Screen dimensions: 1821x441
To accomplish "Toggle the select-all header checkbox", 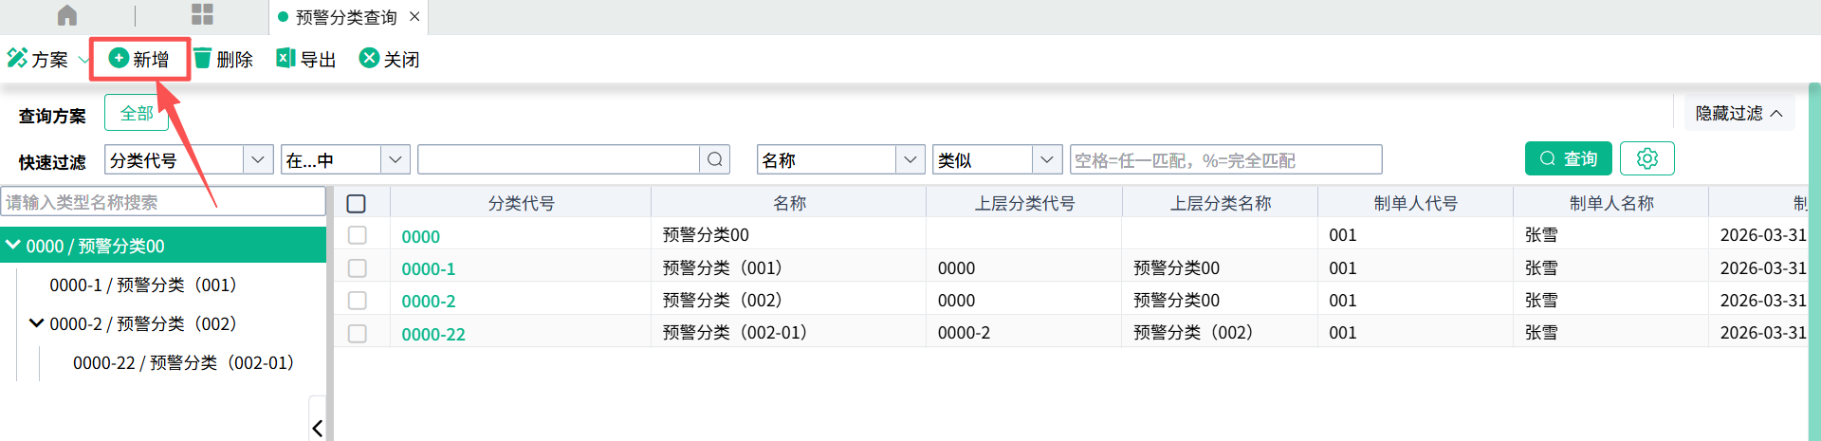I will pos(357,203).
